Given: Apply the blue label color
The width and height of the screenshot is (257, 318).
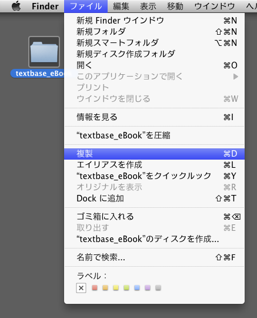Looking at the screenshot, I should pos(137,287).
